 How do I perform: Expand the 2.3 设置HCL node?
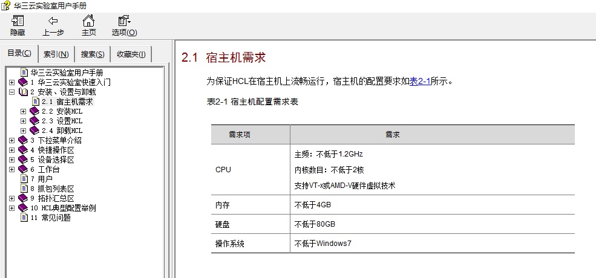pyautogui.click(x=24, y=121)
